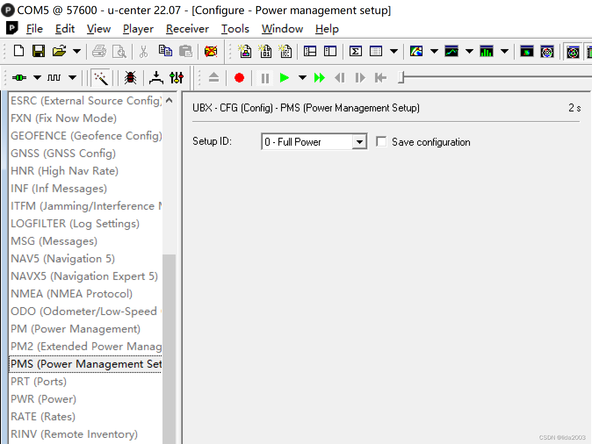Select GNSS (GNSS Config) in the list
592x444 pixels.
[63, 153]
